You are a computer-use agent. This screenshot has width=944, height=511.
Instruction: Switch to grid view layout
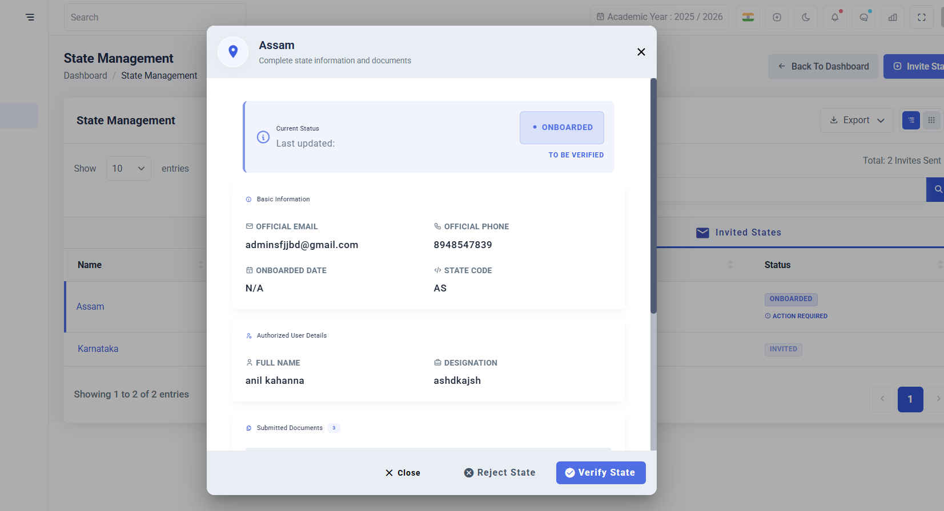tap(931, 120)
